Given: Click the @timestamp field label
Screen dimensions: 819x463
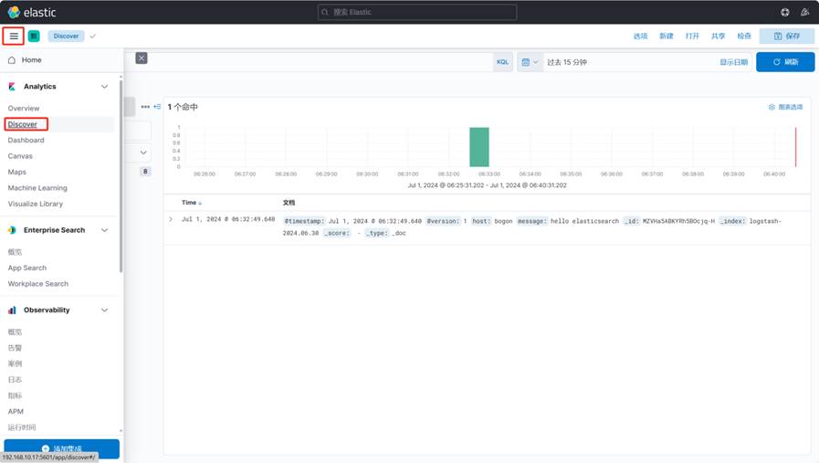Looking at the screenshot, I should point(305,222).
